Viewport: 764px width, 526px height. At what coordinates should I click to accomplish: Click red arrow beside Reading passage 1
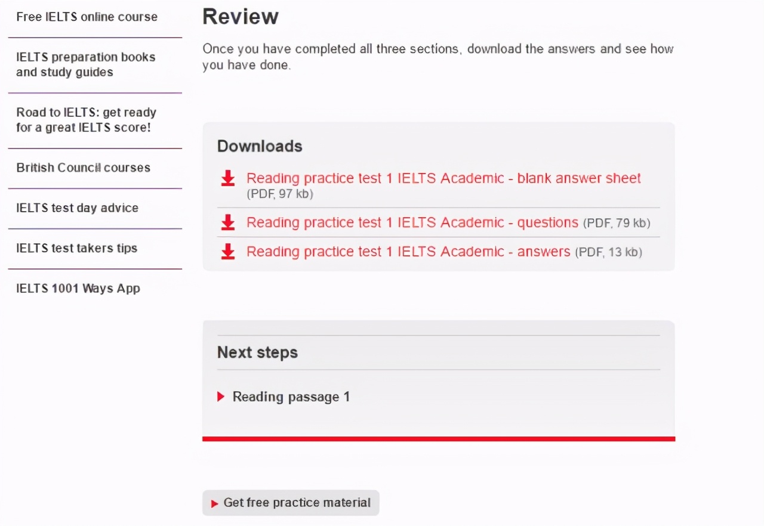pyautogui.click(x=221, y=397)
